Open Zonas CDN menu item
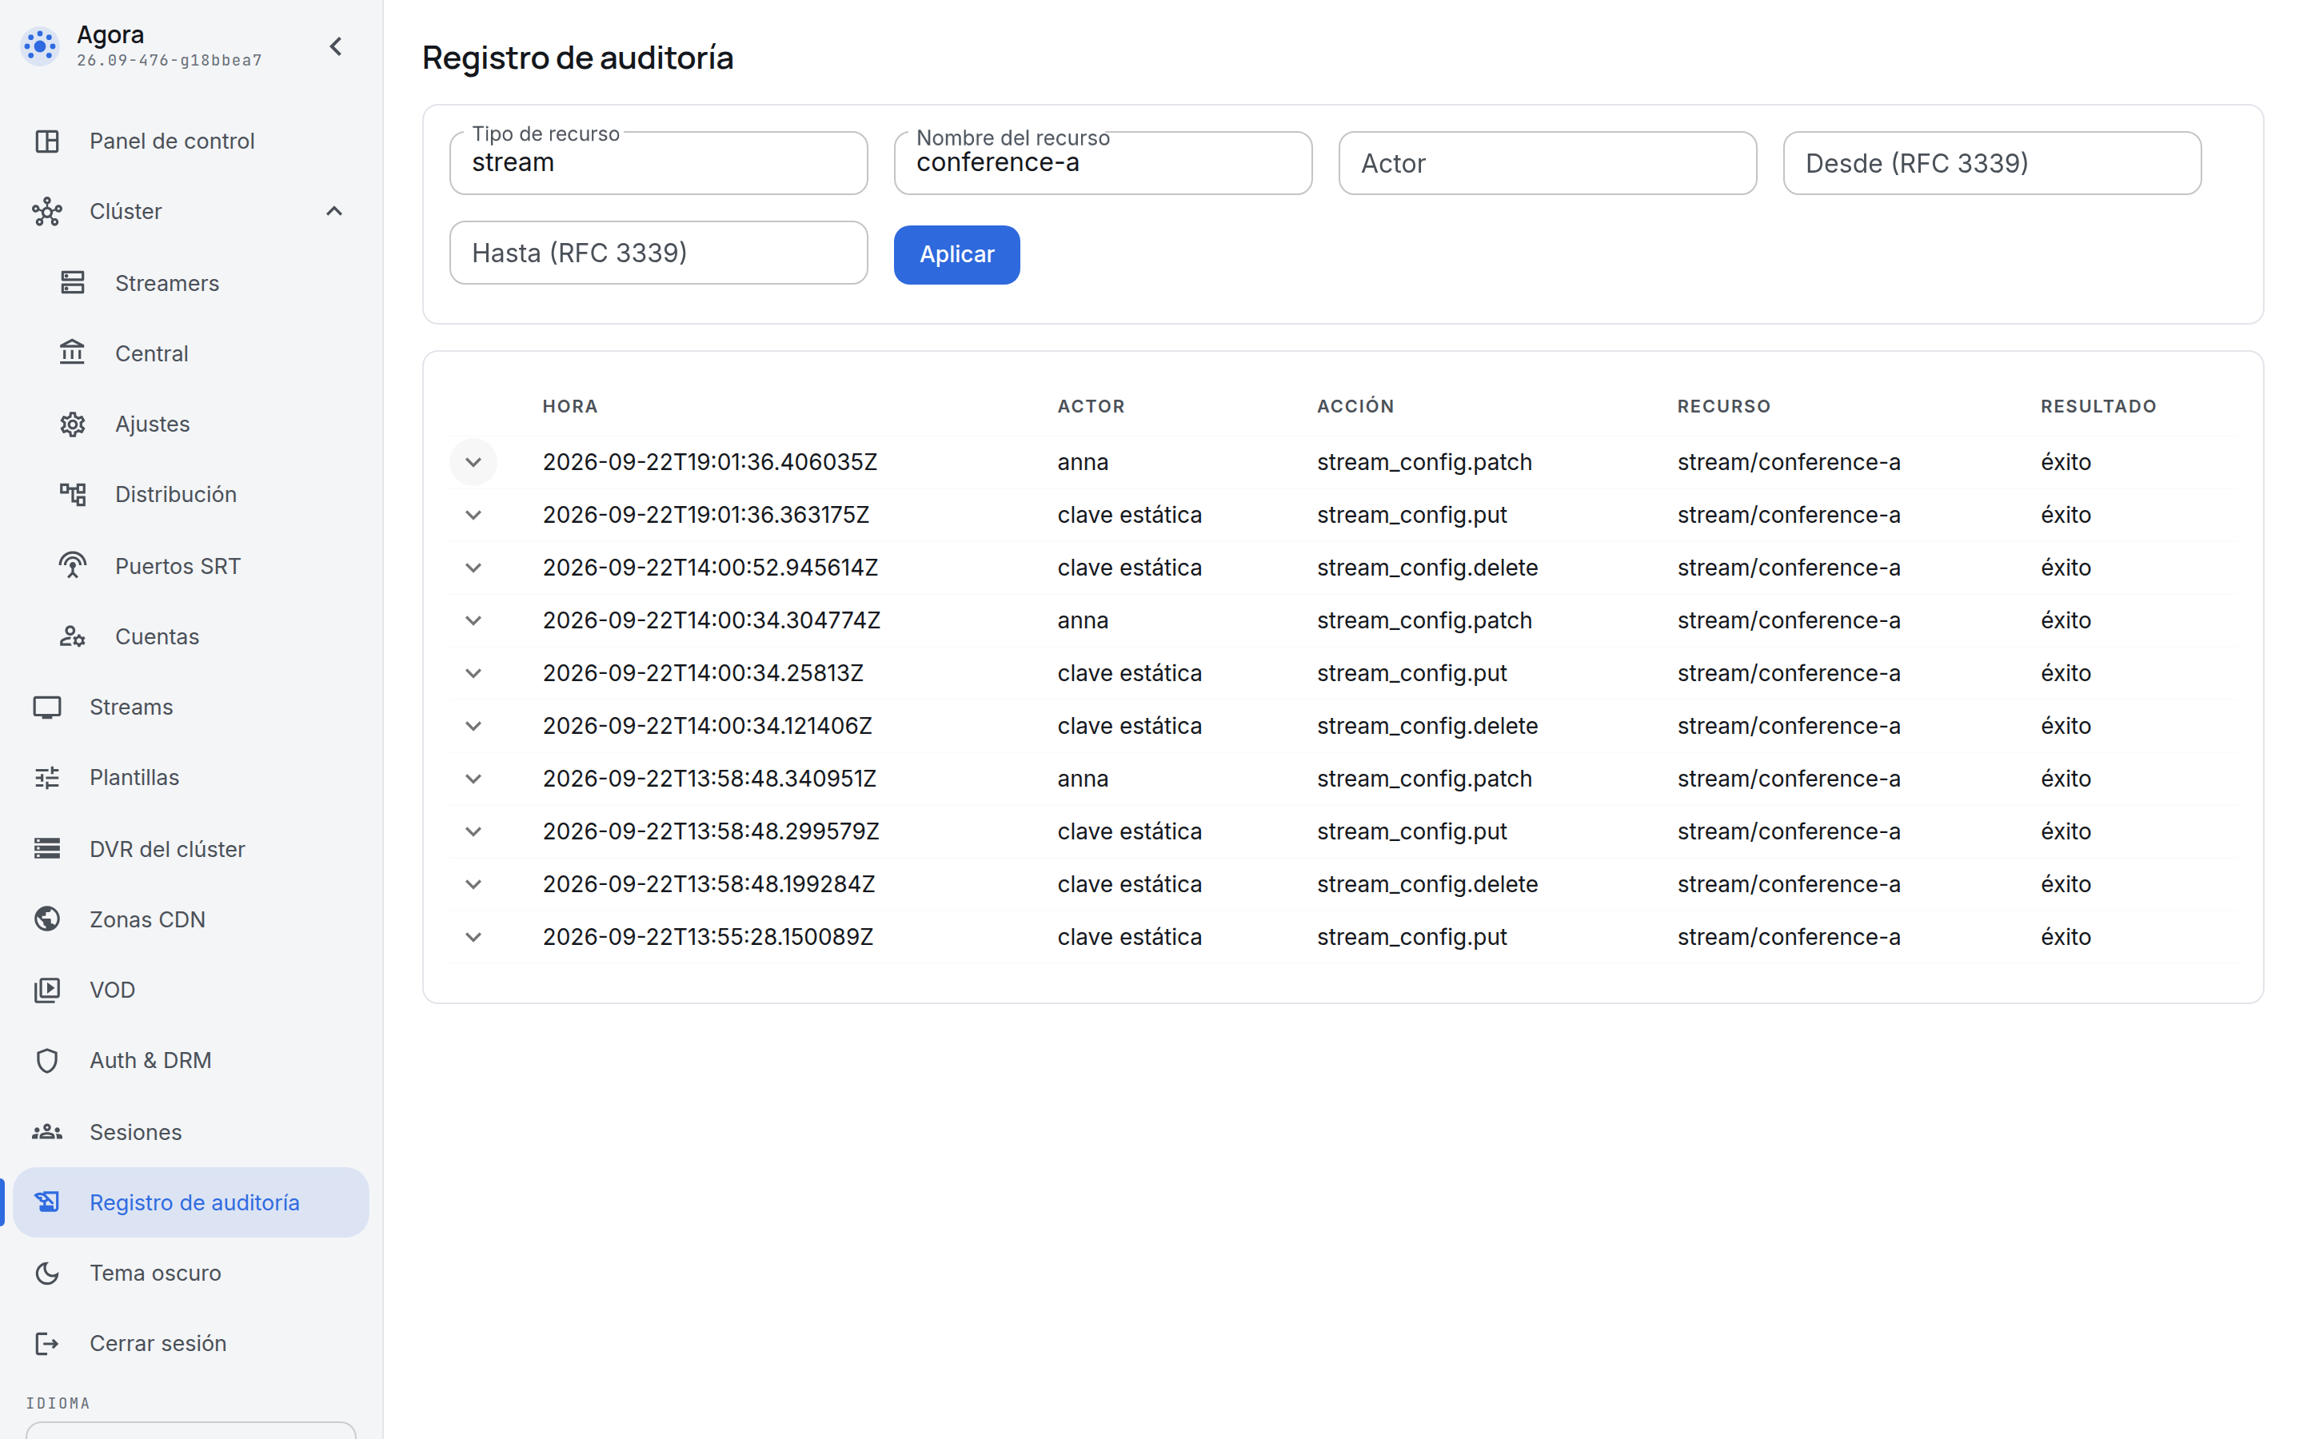 (x=190, y=919)
